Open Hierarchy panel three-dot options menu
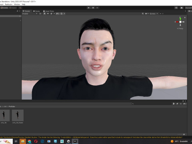Image resolution: width=192 pixels, height=144 pixels. (x=20, y=11)
